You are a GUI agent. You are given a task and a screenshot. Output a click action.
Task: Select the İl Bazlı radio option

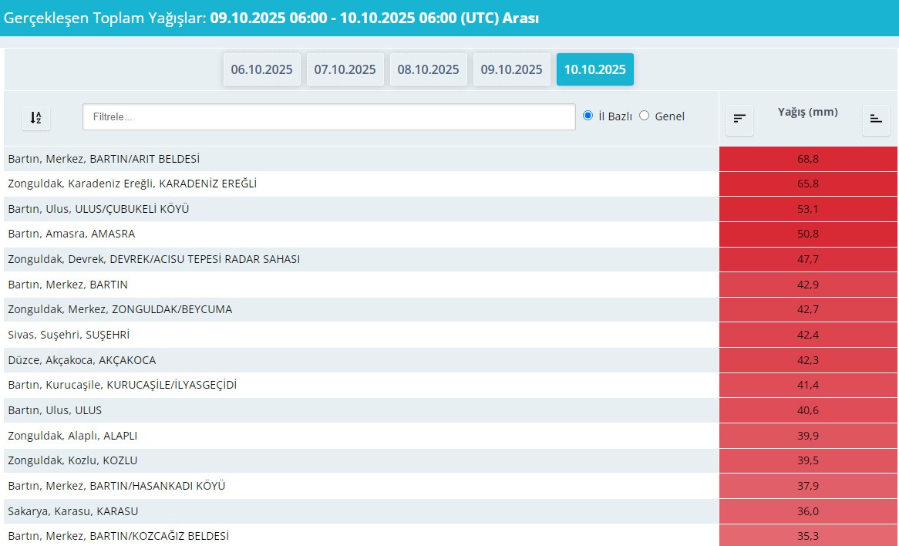point(588,116)
